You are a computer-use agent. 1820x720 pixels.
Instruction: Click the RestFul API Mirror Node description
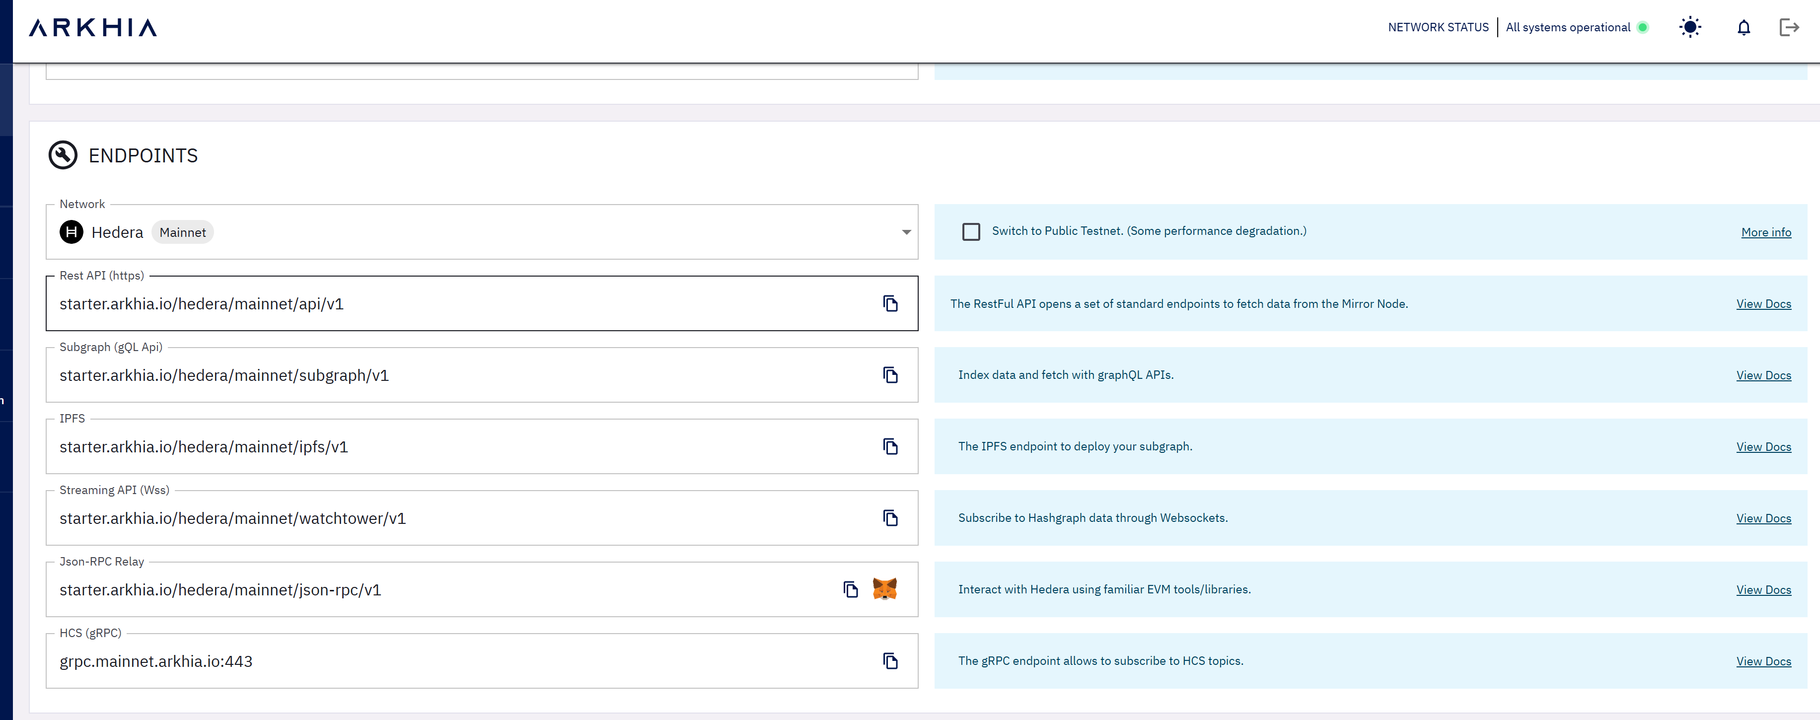[1178, 304]
